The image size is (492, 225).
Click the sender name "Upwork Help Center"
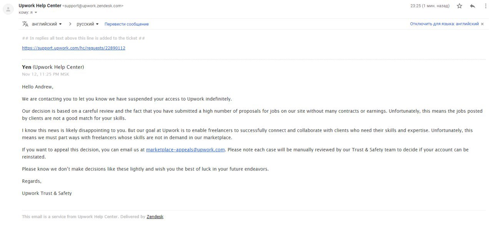point(40,6)
